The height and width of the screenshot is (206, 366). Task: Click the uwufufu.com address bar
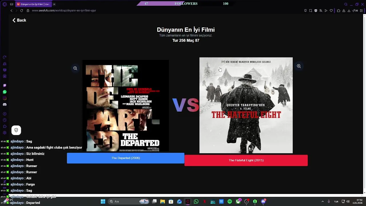[64, 11]
